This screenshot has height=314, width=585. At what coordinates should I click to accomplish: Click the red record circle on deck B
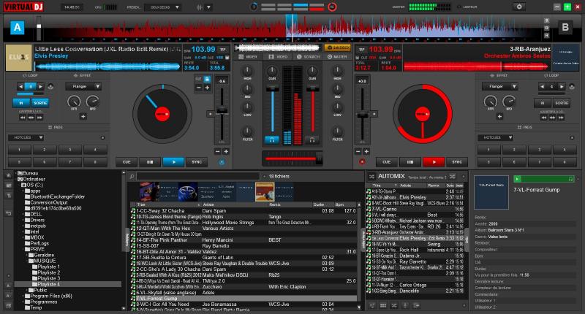click(x=361, y=162)
